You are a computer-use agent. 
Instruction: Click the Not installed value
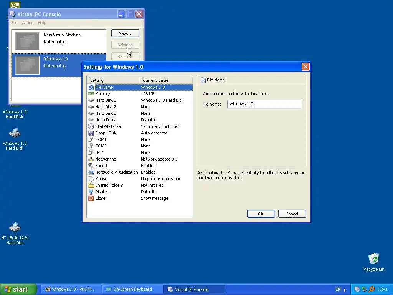152,185
